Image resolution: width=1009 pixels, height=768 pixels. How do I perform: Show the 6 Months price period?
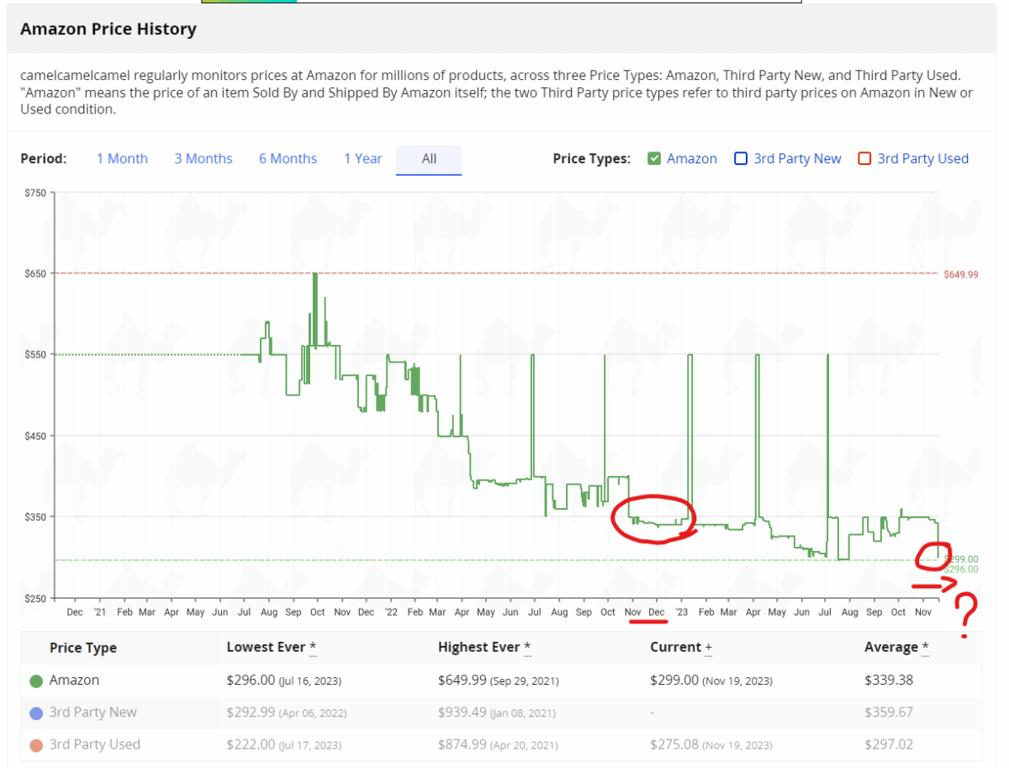(x=288, y=158)
